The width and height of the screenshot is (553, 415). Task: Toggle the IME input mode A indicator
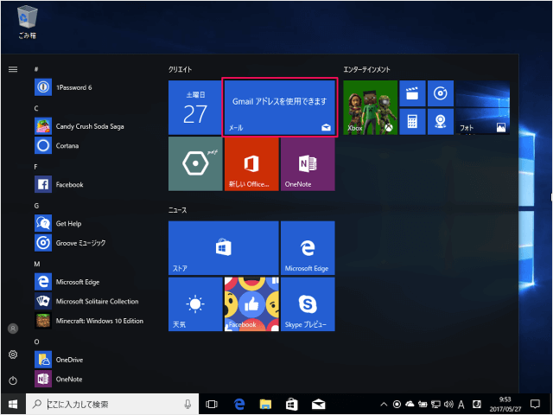[x=461, y=404]
